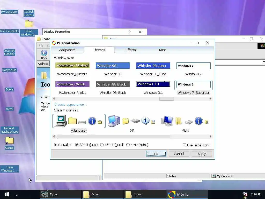Open the Classic appearance link

(70, 105)
